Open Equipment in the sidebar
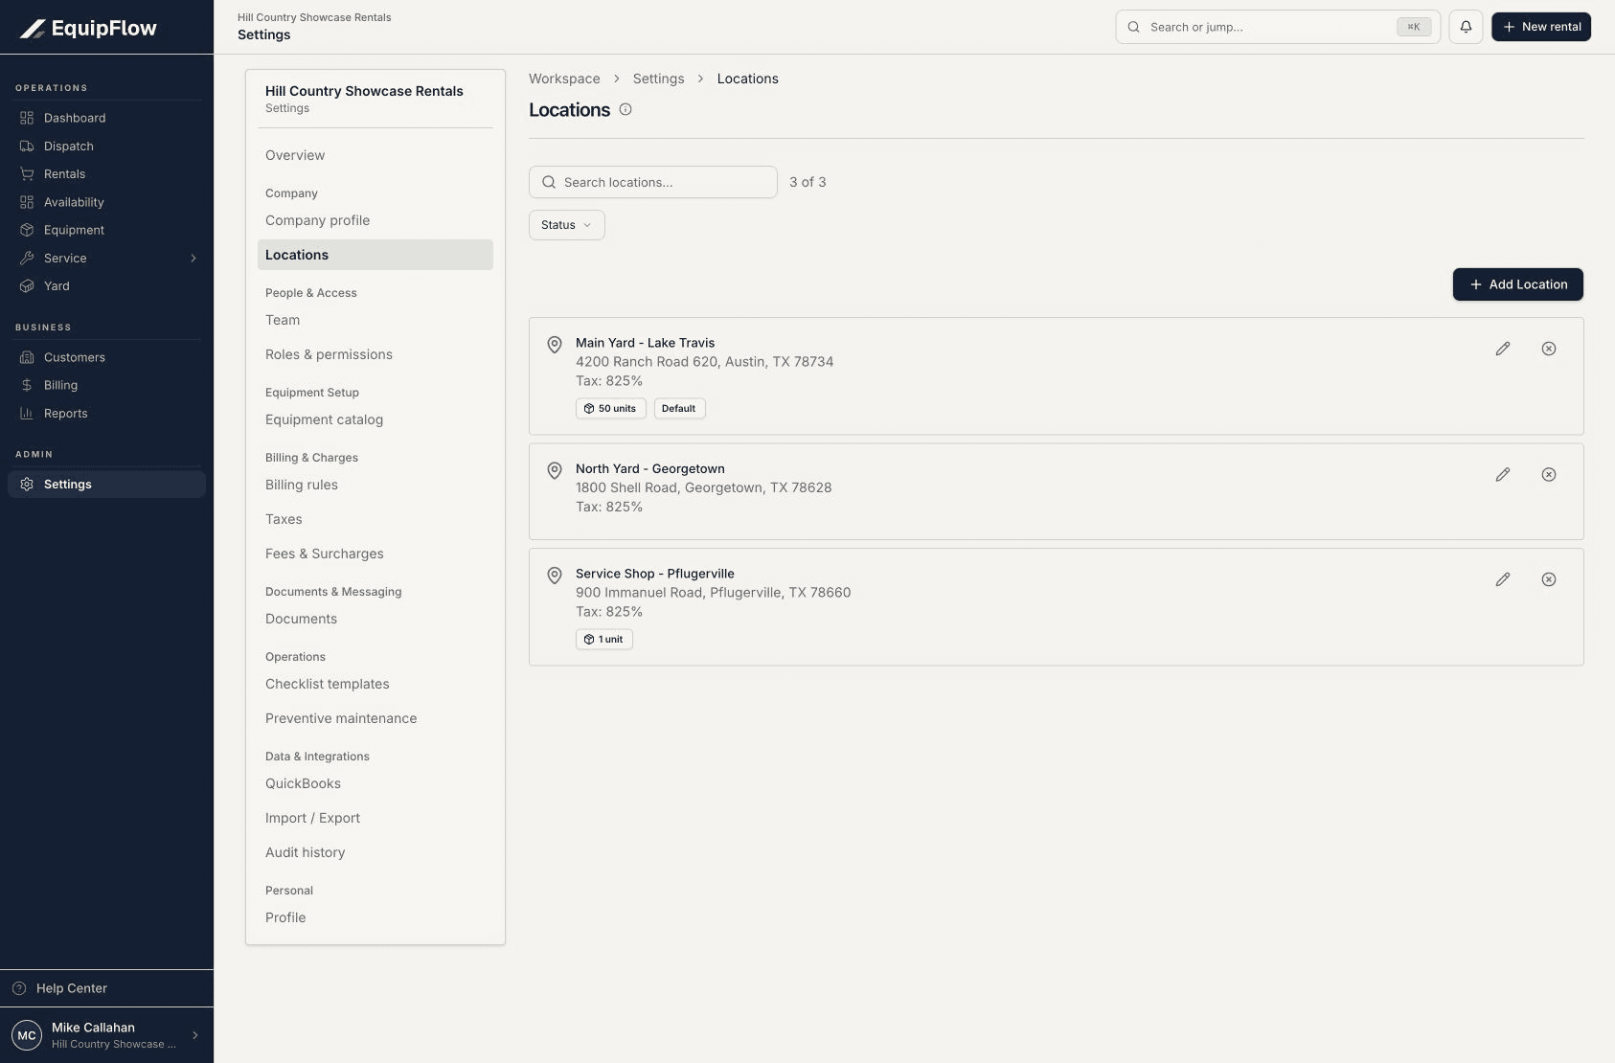Viewport: 1615px width, 1063px height. click(x=106, y=230)
